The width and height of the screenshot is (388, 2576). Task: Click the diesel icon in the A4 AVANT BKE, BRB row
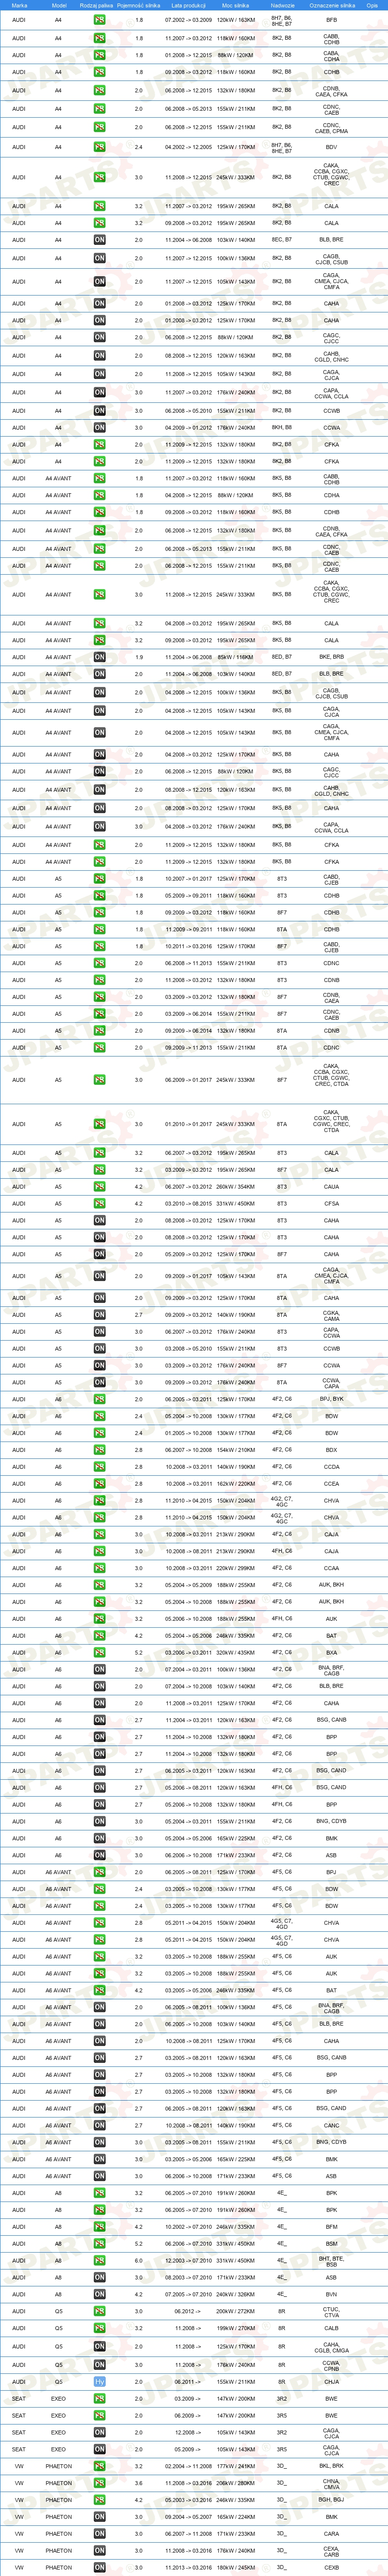click(99, 657)
